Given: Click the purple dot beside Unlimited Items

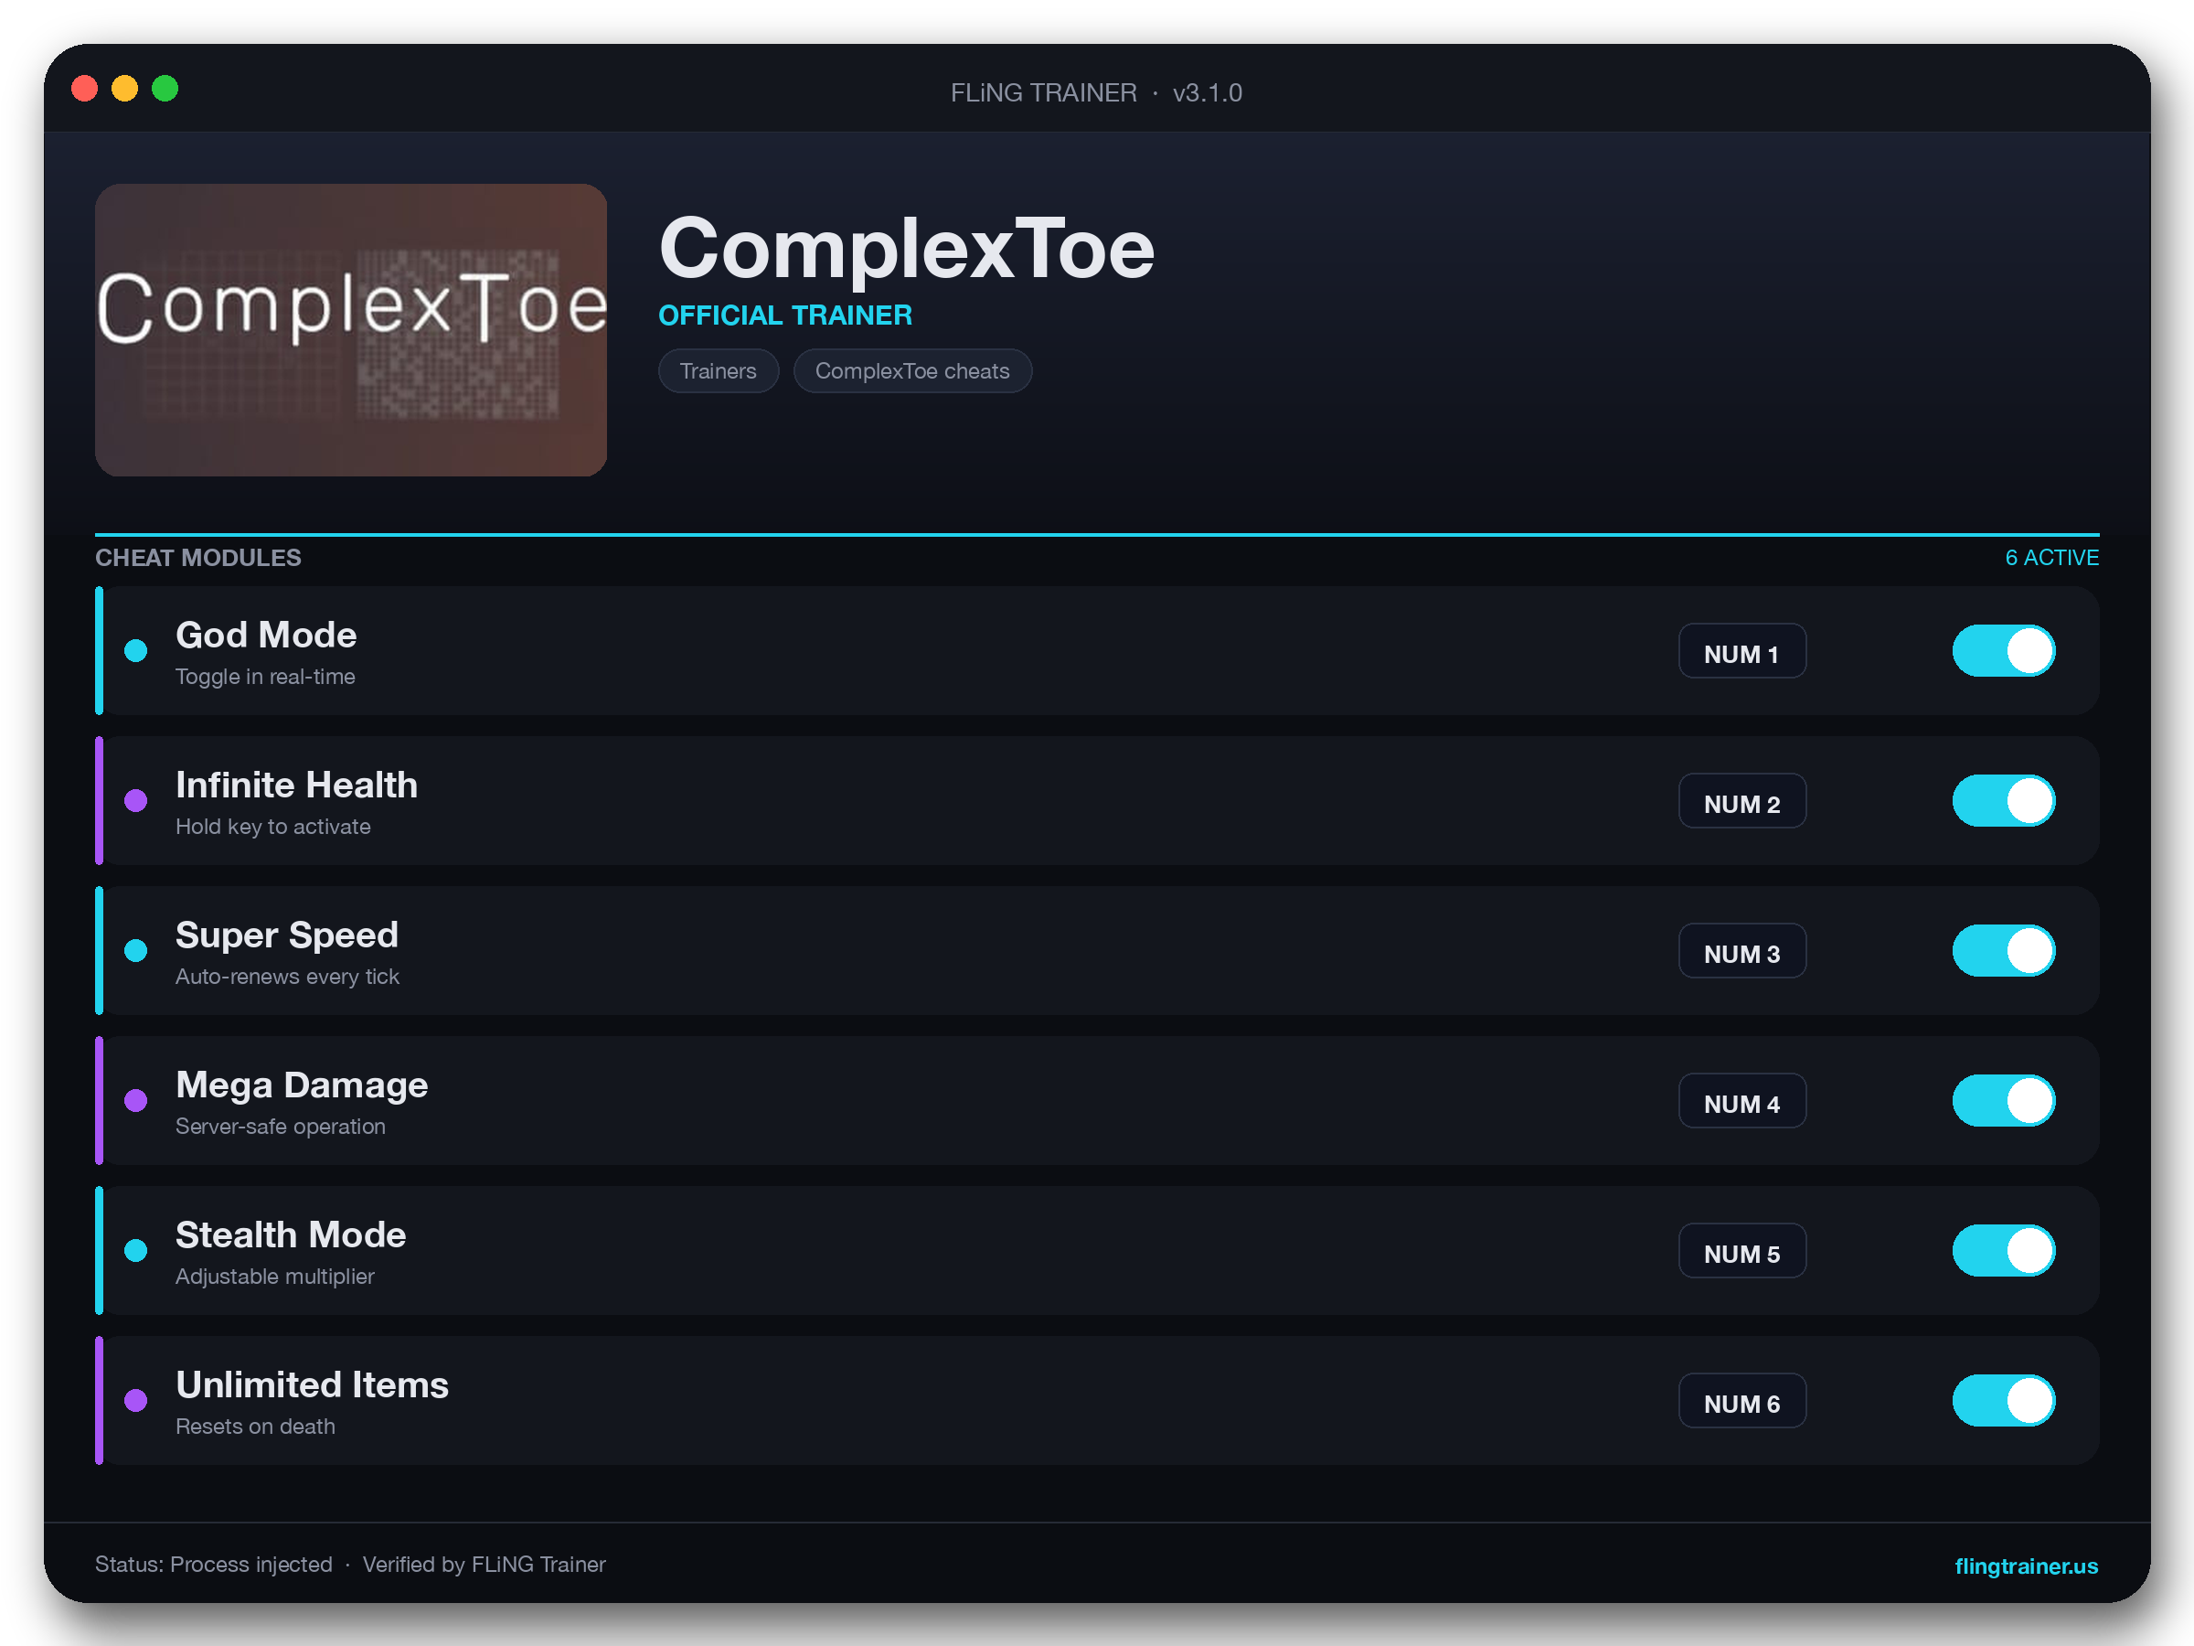Looking at the screenshot, I should (136, 1400).
